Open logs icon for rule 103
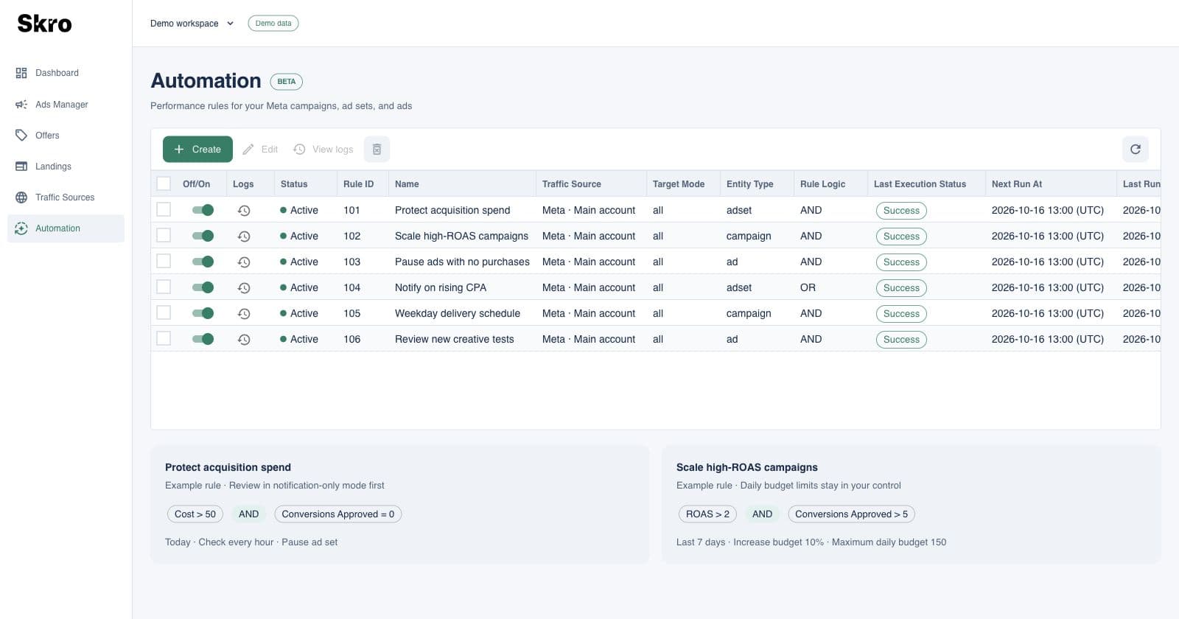This screenshot has height=619, width=1179. [x=244, y=262]
